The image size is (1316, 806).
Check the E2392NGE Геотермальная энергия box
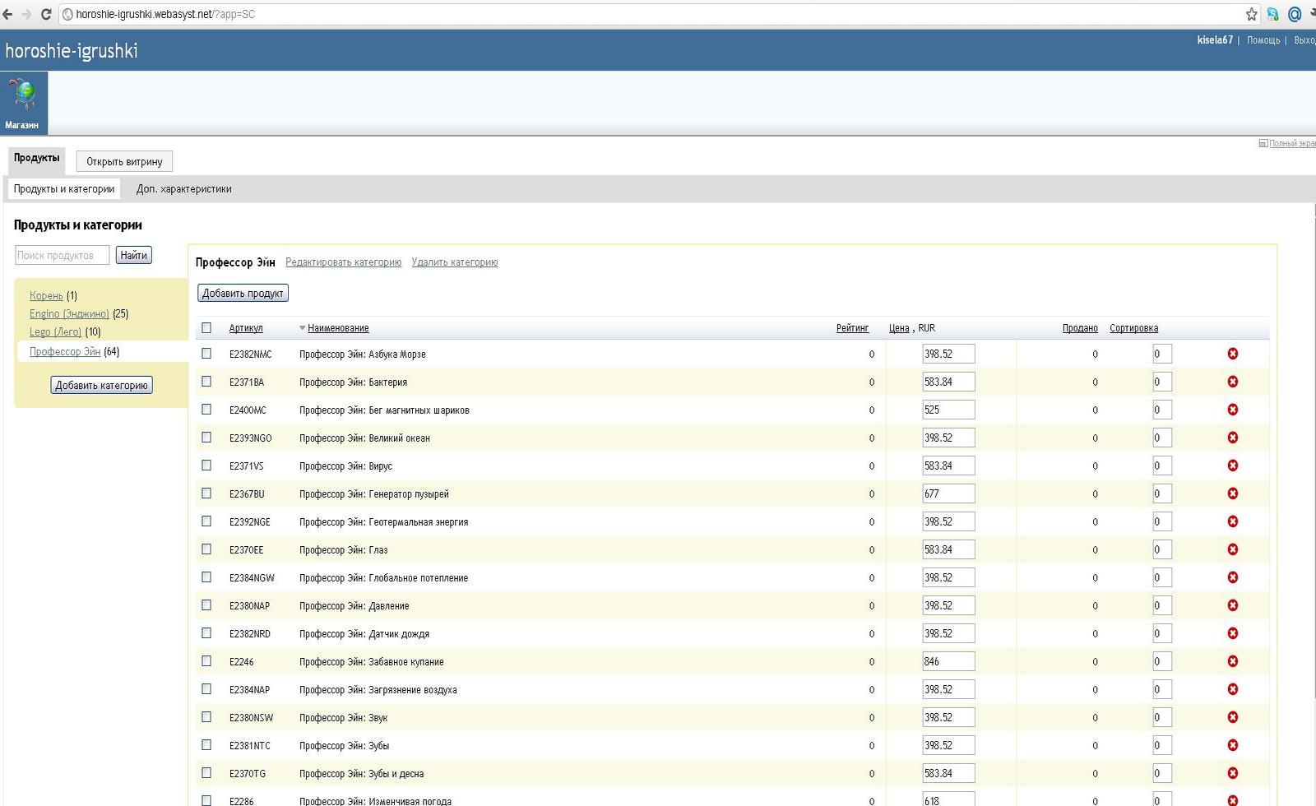pyautogui.click(x=206, y=521)
